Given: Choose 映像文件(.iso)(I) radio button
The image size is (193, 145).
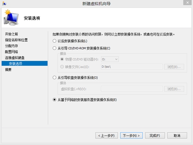Looking at the screenshot, I should pos(62,67).
